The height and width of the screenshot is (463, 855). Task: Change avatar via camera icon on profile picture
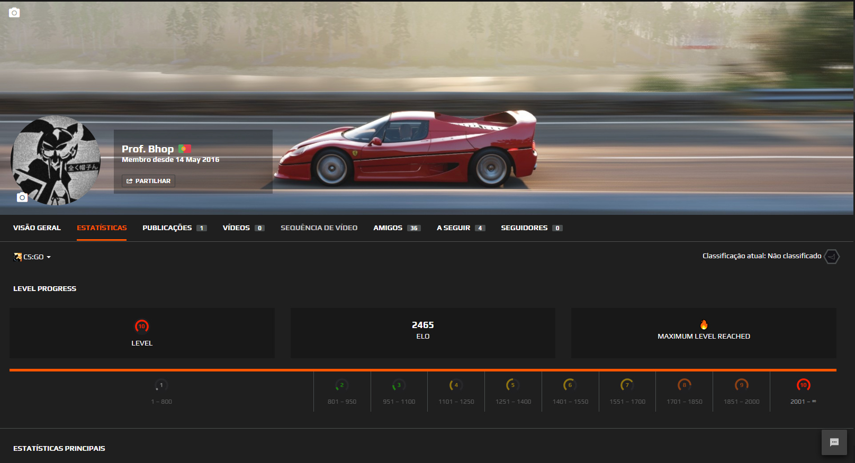click(x=22, y=197)
